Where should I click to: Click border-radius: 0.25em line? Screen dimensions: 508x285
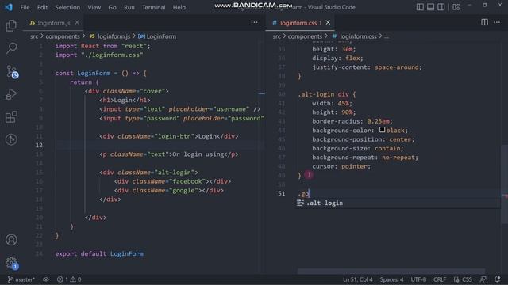tap(352, 121)
